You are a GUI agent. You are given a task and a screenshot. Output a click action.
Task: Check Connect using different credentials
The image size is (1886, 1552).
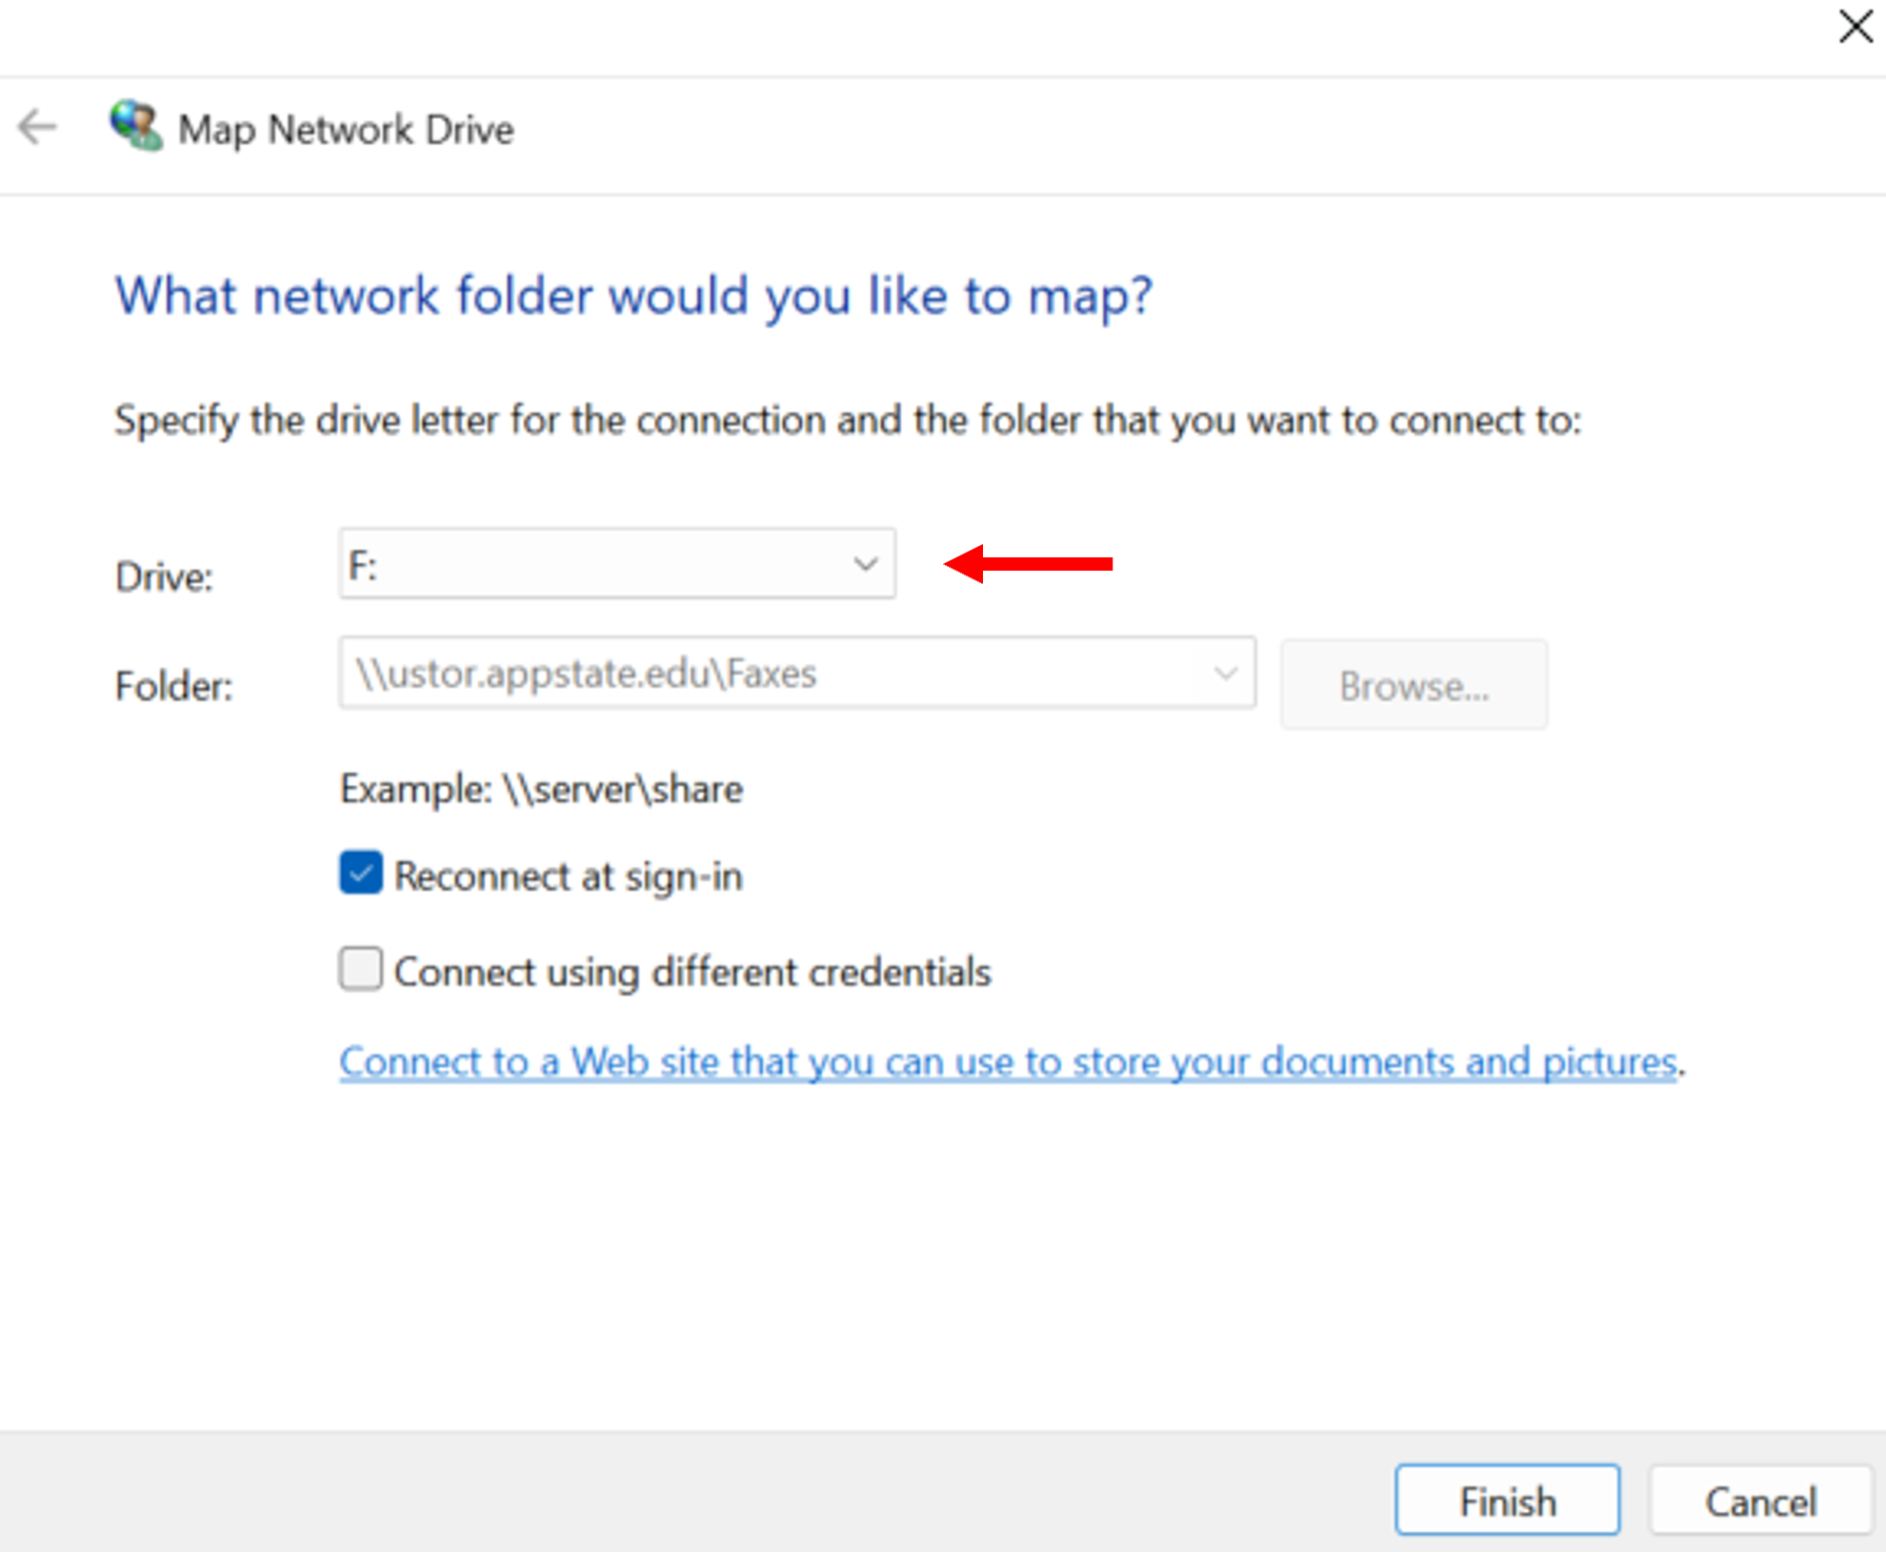361,970
